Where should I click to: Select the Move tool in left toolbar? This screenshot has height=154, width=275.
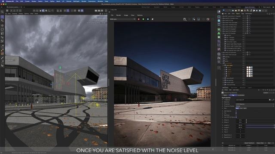pos(2,25)
